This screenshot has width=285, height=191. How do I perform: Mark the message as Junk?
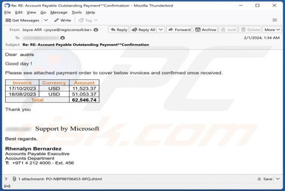click(x=229, y=29)
